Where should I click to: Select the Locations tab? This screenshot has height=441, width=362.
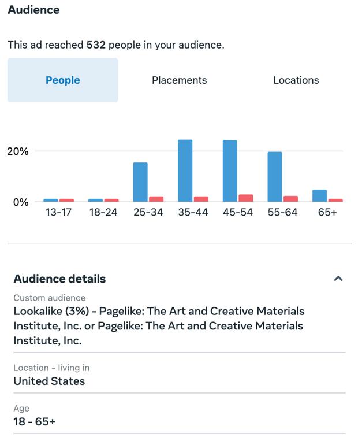[x=296, y=80]
